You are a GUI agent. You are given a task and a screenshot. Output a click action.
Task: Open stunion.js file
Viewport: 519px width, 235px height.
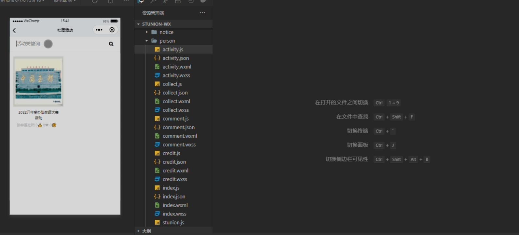point(173,222)
